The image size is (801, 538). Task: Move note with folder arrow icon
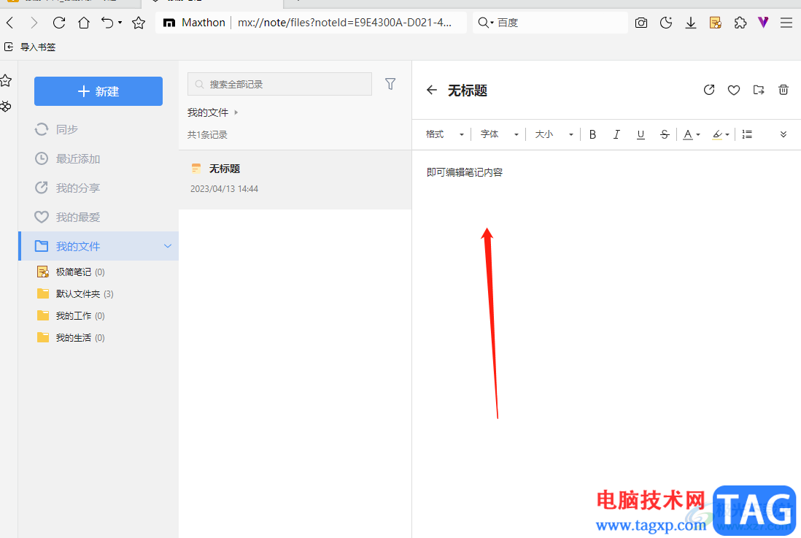point(759,90)
